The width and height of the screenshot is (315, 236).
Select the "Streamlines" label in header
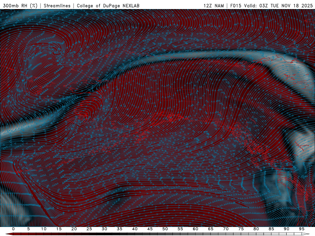pos(57,6)
